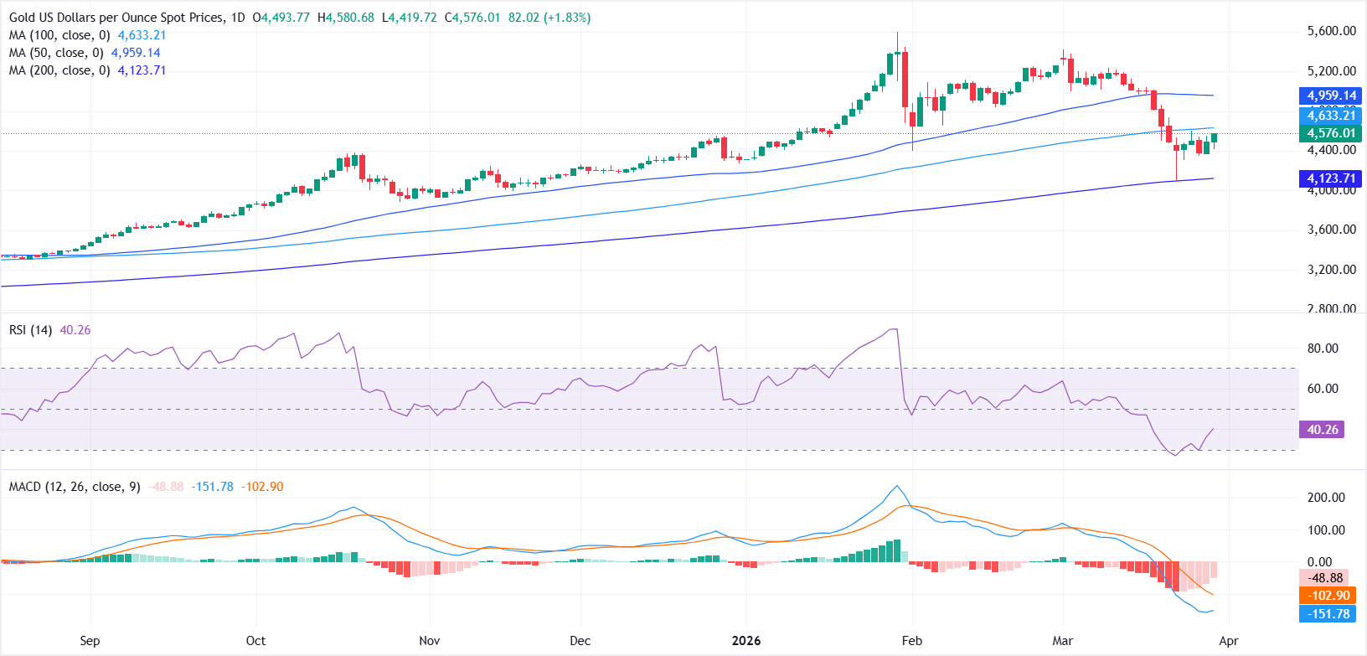Click the green 4,576.01 current price tag
Viewport: 1367px width, 656px height.
coord(1331,133)
